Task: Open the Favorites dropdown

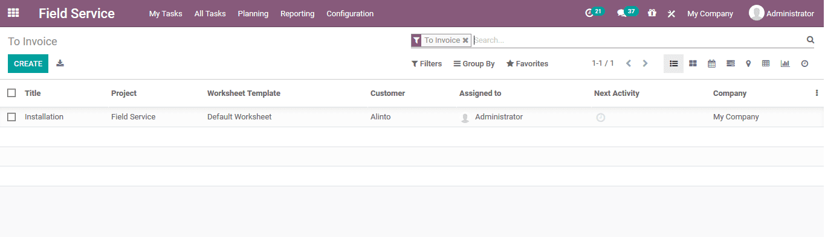Action: click(527, 63)
